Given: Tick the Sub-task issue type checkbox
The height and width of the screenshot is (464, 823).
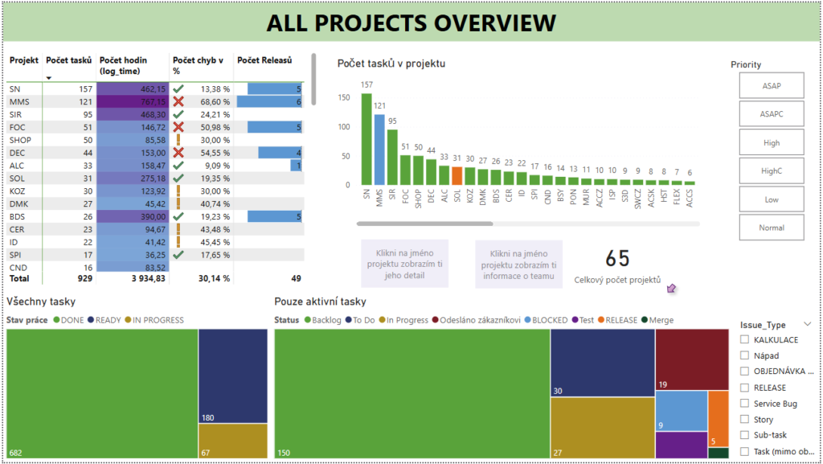Looking at the screenshot, I should tap(744, 435).
